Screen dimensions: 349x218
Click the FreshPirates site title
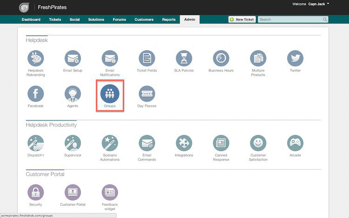52,7
